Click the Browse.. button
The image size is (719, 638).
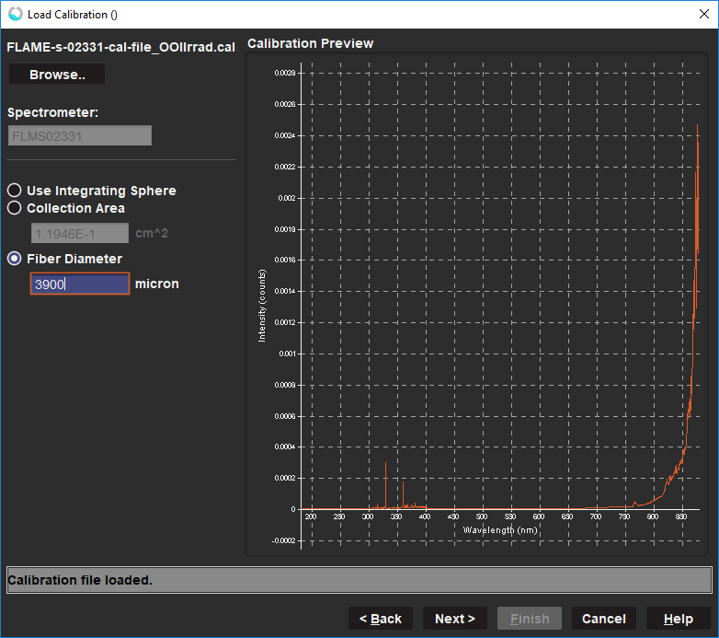[x=57, y=75]
